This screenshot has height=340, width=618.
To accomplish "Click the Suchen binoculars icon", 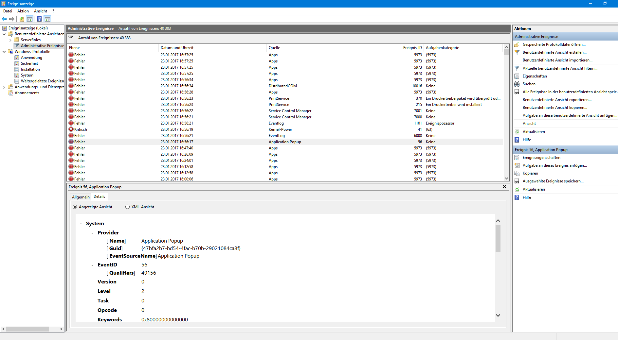I will click(x=517, y=84).
